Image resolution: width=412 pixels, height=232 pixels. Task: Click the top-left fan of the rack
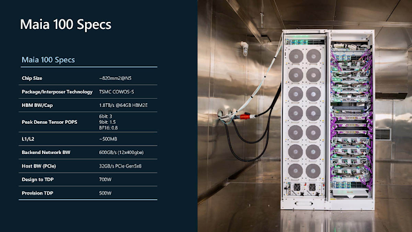pos(296,56)
